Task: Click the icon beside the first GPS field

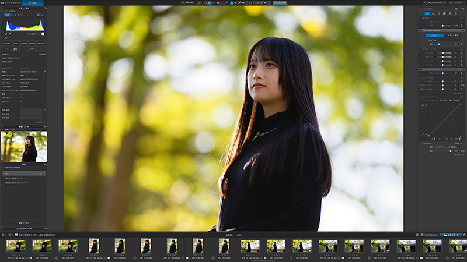Action: click(x=44, y=110)
